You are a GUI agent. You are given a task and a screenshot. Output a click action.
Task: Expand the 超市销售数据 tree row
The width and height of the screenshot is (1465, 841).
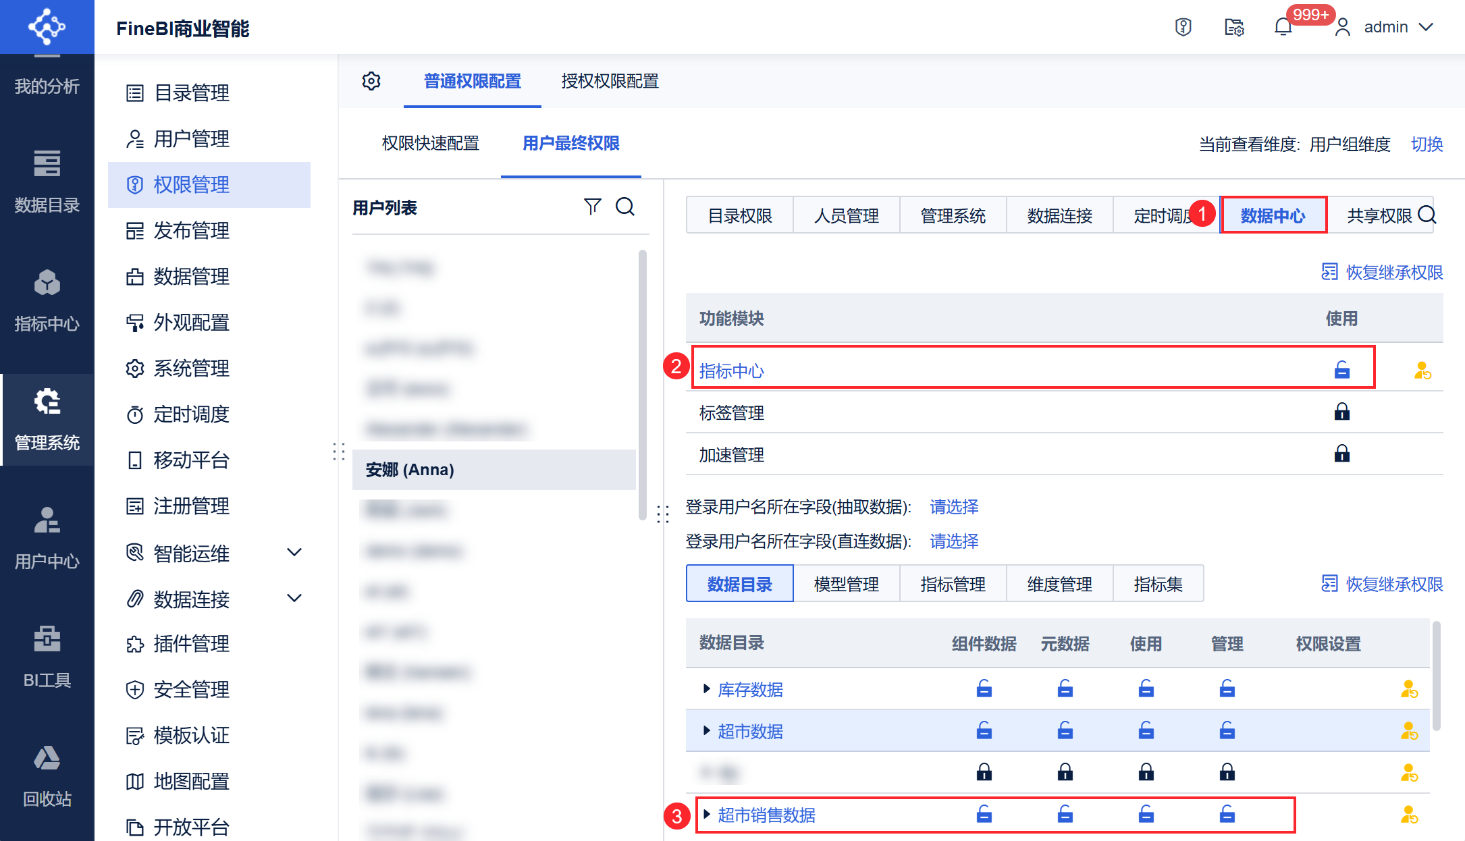pos(706,814)
